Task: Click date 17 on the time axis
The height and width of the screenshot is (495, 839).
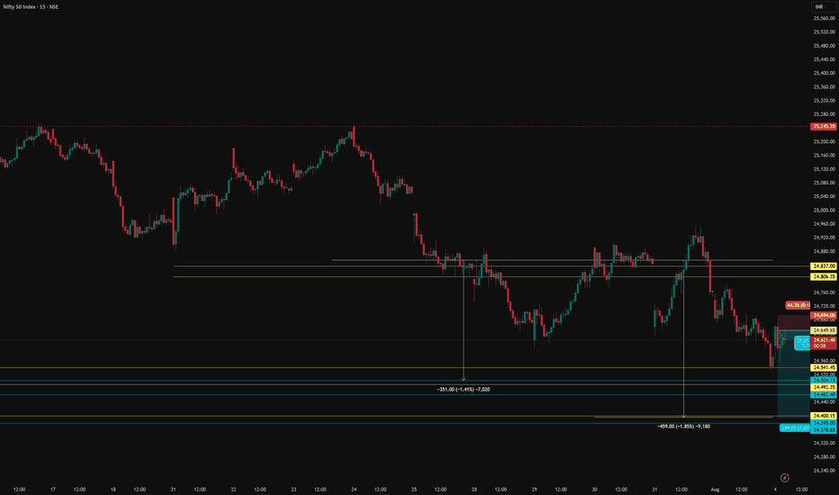Action: tap(52, 489)
